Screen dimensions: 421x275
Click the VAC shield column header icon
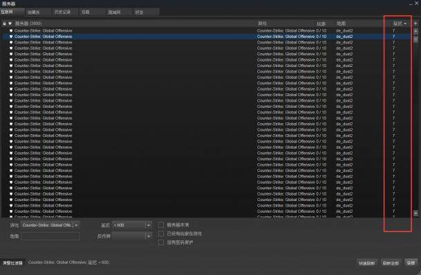(10, 23)
